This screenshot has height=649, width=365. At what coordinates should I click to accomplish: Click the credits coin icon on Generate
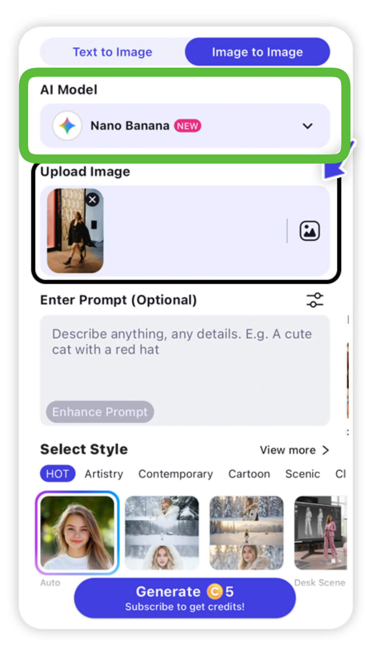click(x=215, y=592)
